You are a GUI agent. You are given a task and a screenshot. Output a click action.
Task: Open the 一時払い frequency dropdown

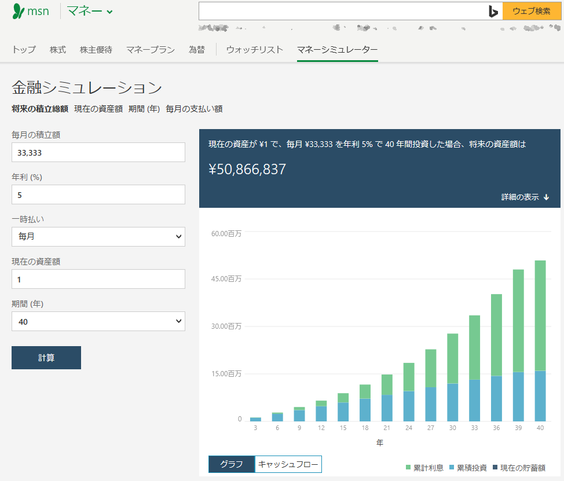click(98, 237)
